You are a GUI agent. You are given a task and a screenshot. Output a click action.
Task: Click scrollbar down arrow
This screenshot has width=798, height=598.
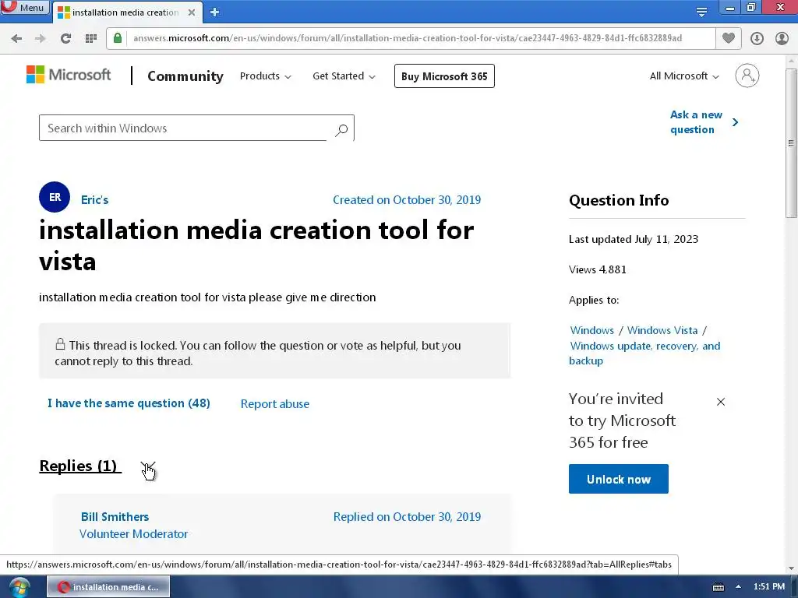pyautogui.click(x=791, y=568)
